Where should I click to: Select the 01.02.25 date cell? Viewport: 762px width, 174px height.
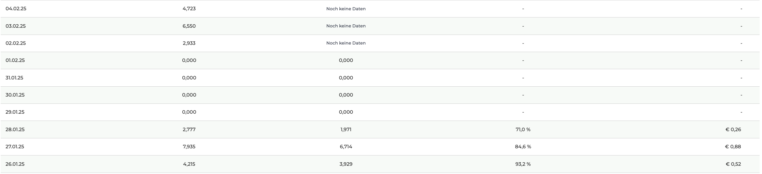[x=15, y=60]
